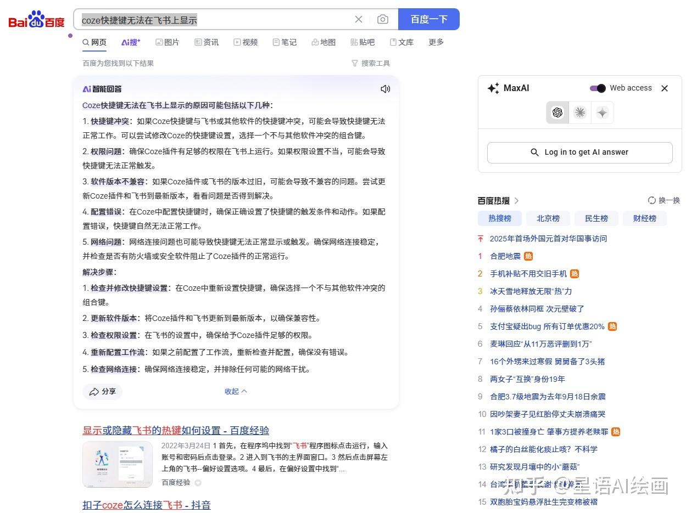Open 搜索工具 filter
The height and width of the screenshot is (513, 686).
[x=371, y=64]
